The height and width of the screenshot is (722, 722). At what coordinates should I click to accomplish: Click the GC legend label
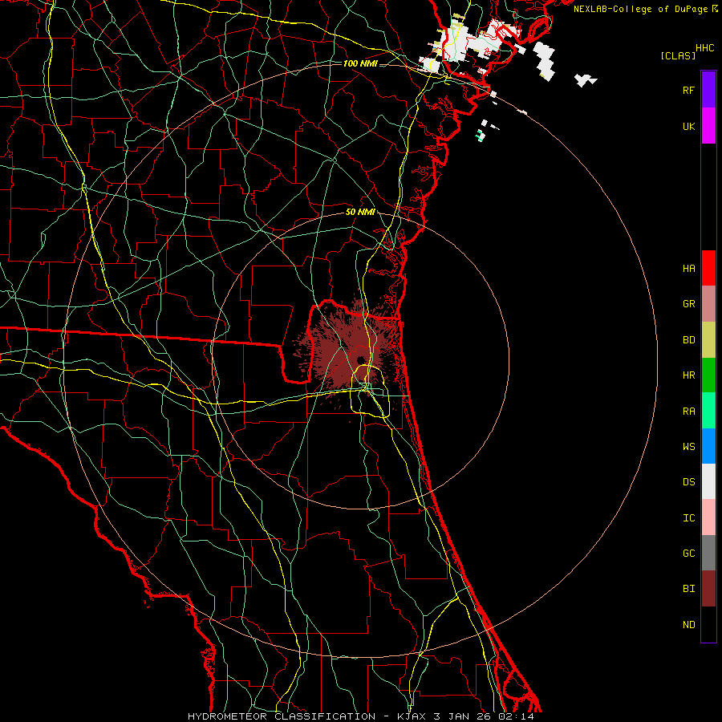tap(688, 554)
